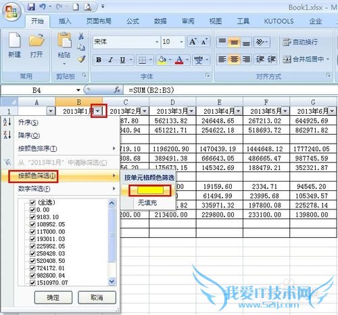Click the 自动换行 wrap text button

click(300, 42)
